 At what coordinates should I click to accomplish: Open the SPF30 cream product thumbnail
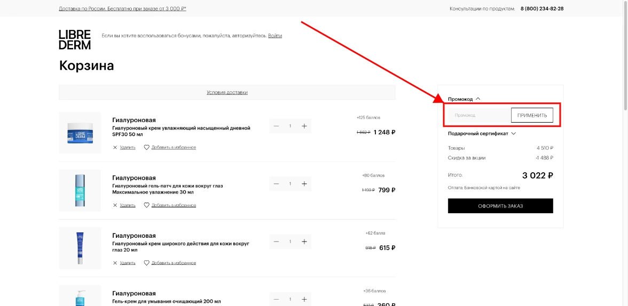point(80,133)
